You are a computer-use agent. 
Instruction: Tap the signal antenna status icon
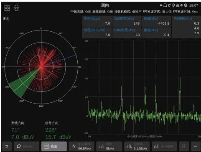(x=169, y=5)
